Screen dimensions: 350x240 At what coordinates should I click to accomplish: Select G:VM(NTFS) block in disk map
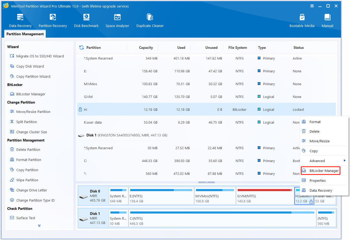265,196
